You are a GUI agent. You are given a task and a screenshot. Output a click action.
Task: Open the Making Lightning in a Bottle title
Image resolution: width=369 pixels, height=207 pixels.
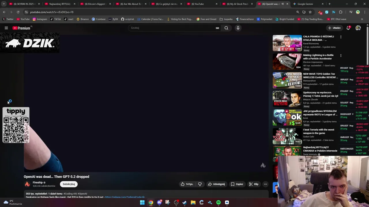(x=318, y=57)
